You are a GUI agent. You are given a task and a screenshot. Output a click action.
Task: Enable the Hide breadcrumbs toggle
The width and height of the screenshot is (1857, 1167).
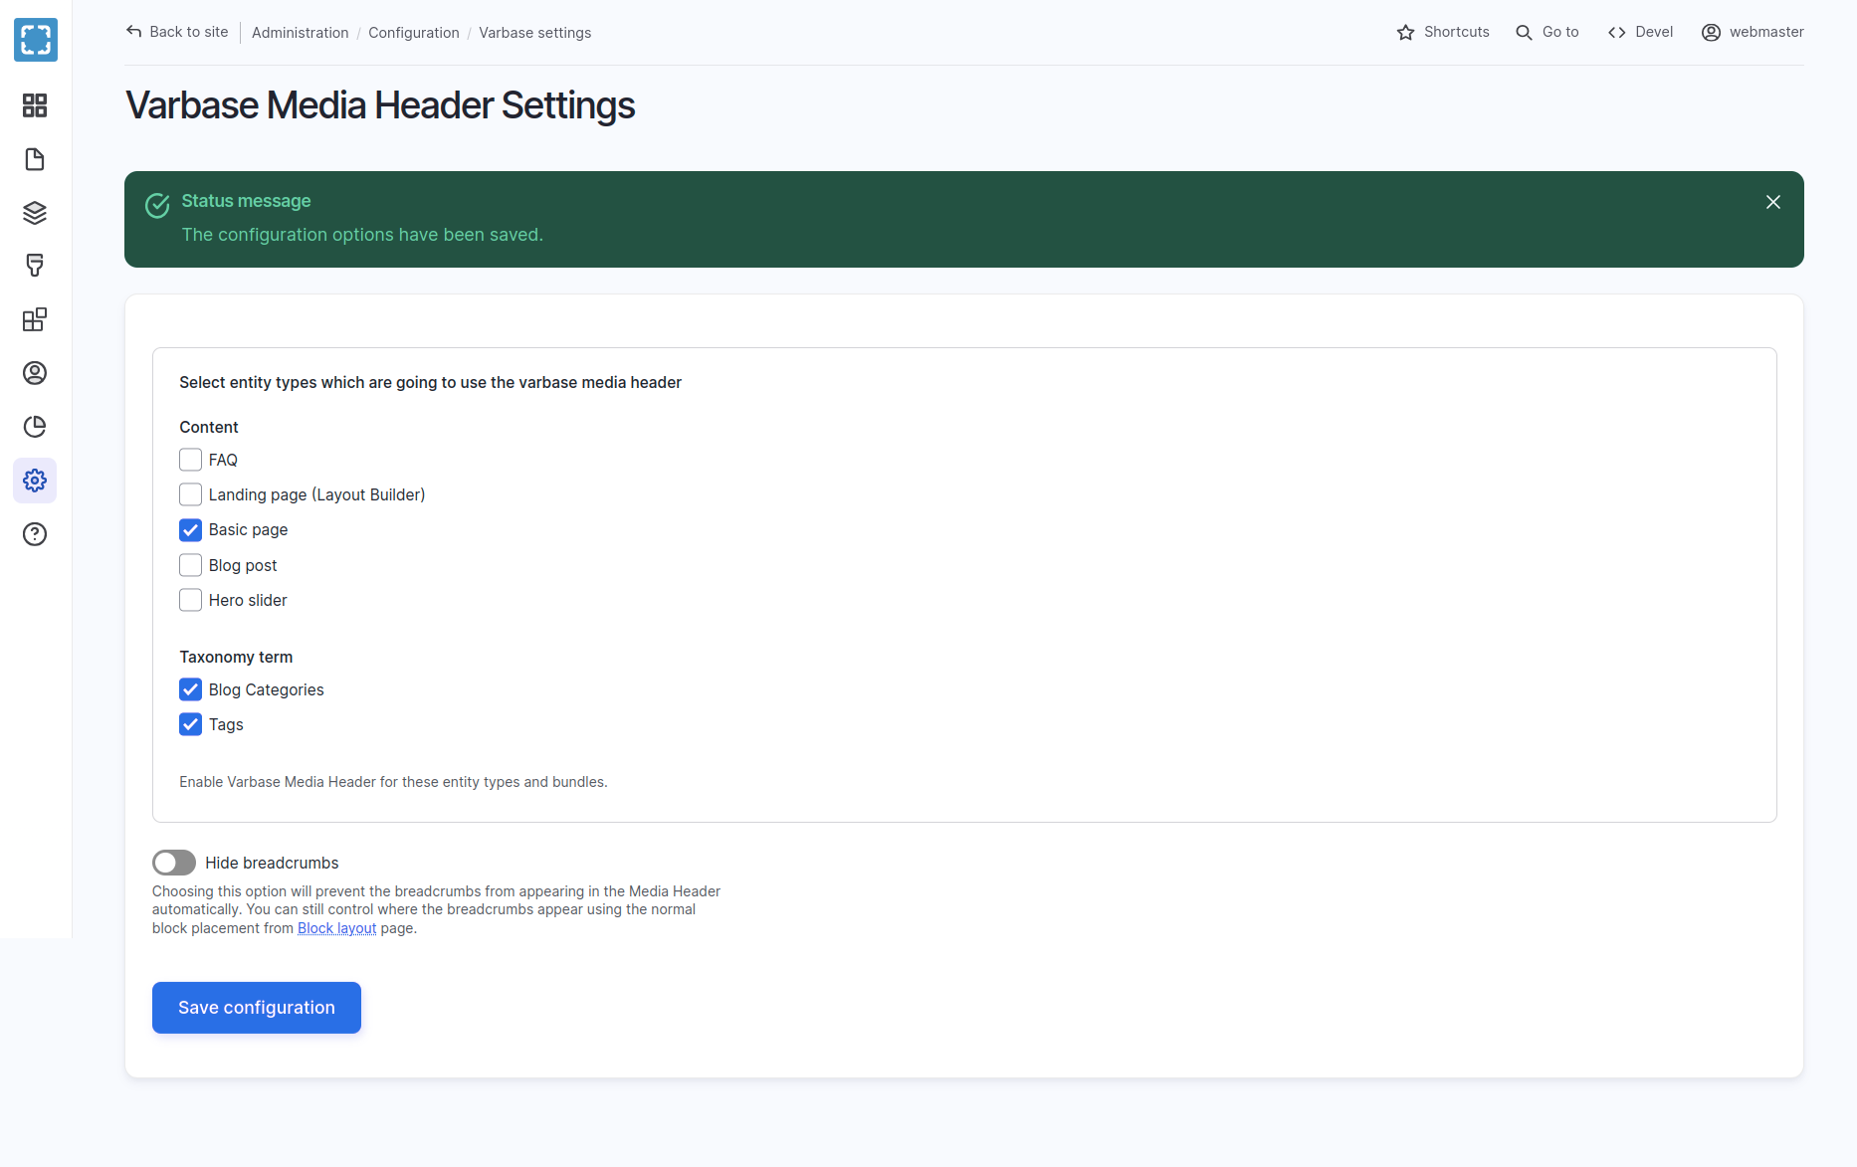174,863
